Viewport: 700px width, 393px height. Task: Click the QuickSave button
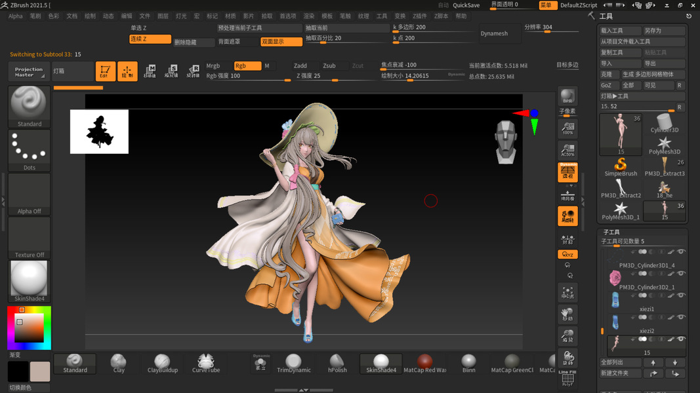click(x=466, y=5)
